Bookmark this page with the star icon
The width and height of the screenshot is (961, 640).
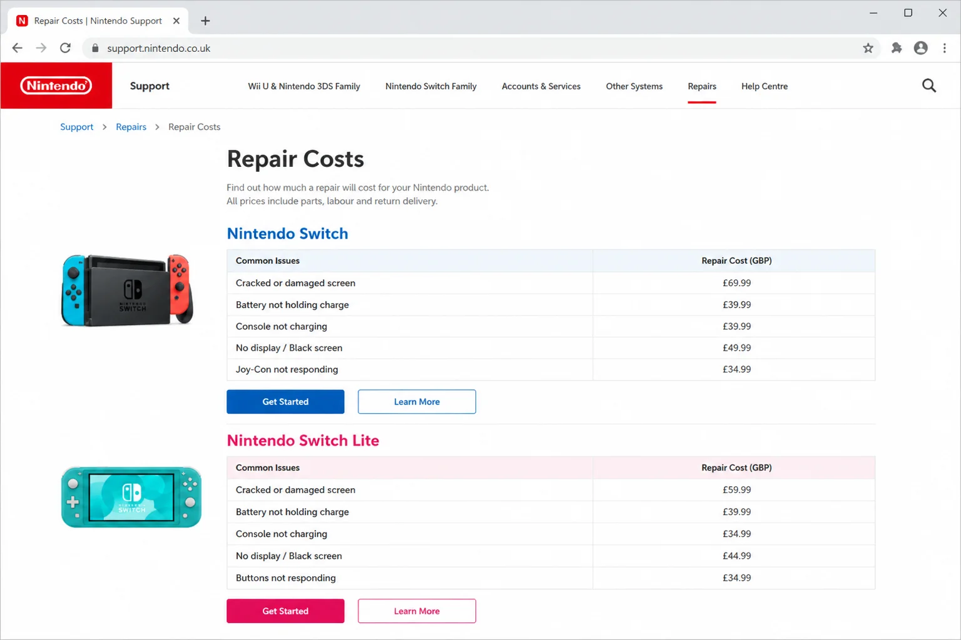(868, 48)
